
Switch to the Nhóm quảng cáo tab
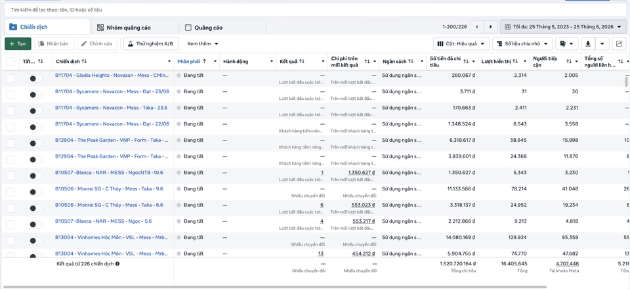pos(135,28)
